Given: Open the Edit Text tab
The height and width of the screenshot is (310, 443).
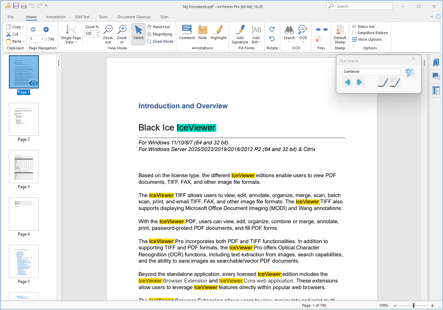Looking at the screenshot, I should click(x=83, y=17).
